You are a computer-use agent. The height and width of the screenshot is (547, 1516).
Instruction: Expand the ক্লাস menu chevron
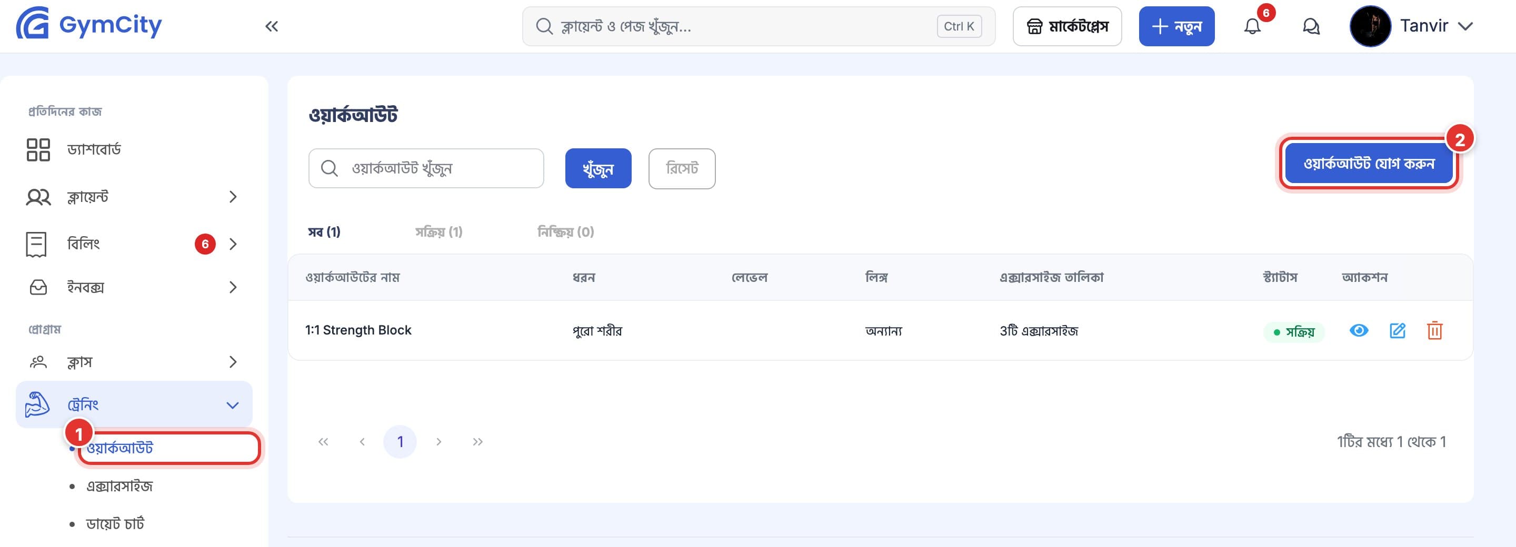[233, 362]
